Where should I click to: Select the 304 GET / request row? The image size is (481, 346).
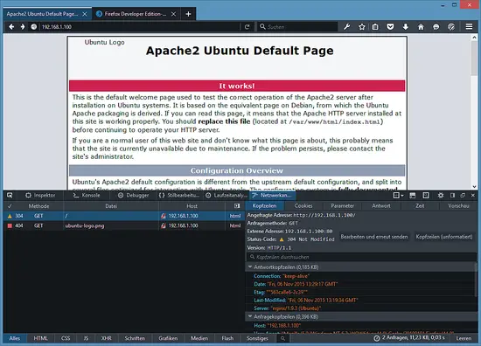click(x=124, y=216)
